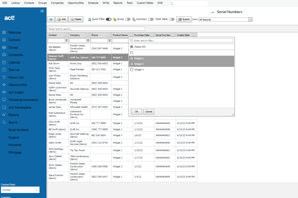Image resolution: width=298 pixels, height=198 pixels.
Task: Open Insurance in the sidebar
Action: point(15,145)
